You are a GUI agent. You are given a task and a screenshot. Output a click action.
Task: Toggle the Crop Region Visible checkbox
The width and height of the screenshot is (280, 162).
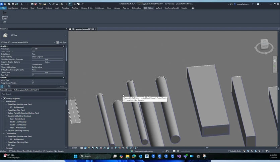coord(33,83)
